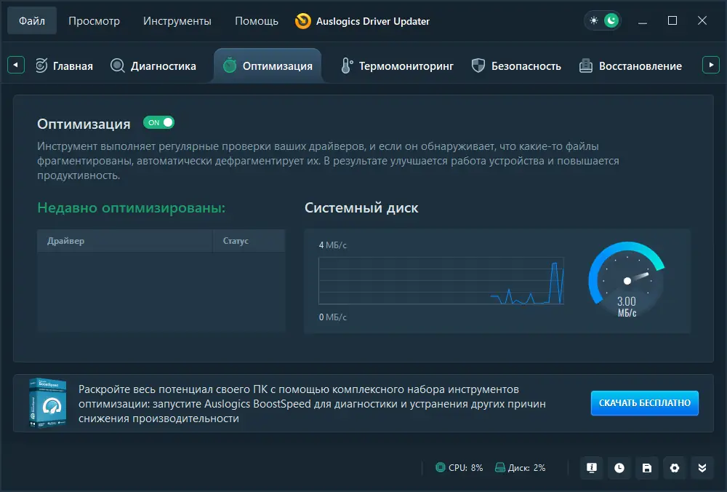
Task: Click the Драйвер column header
Action: (125, 240)
